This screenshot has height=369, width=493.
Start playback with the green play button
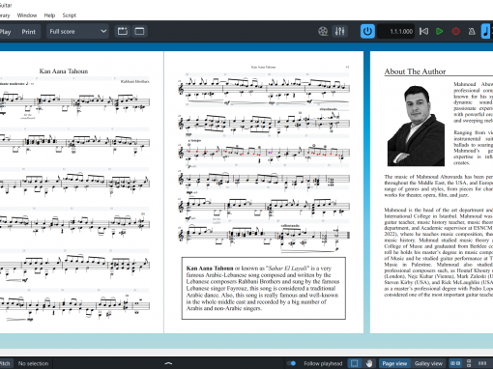[x=439, y=31]
